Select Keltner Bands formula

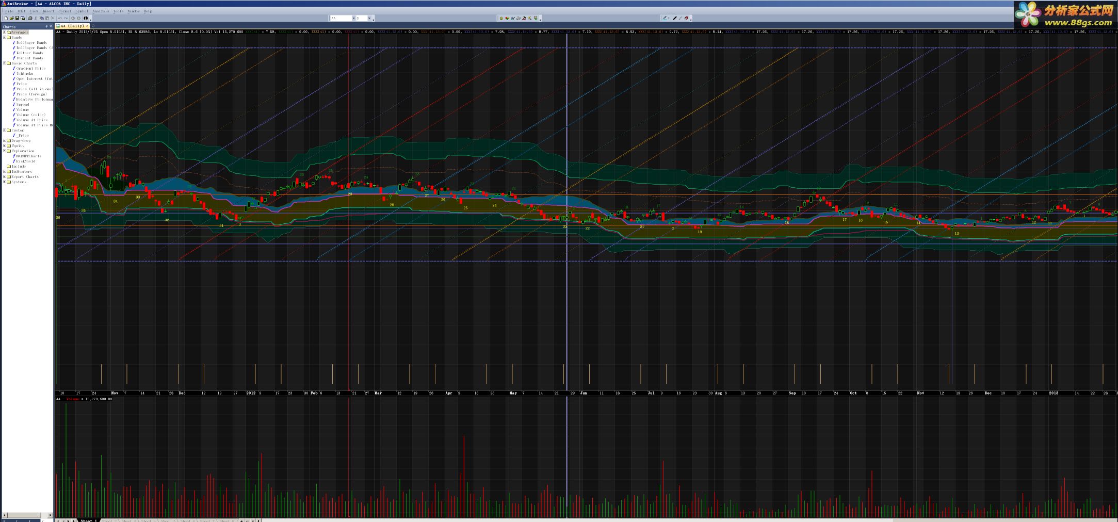[x=30, y=53]
